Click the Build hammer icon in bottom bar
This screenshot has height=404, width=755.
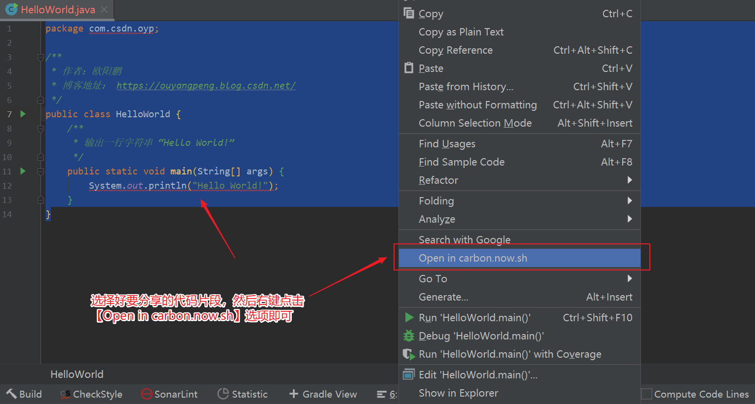pos(11,394)
